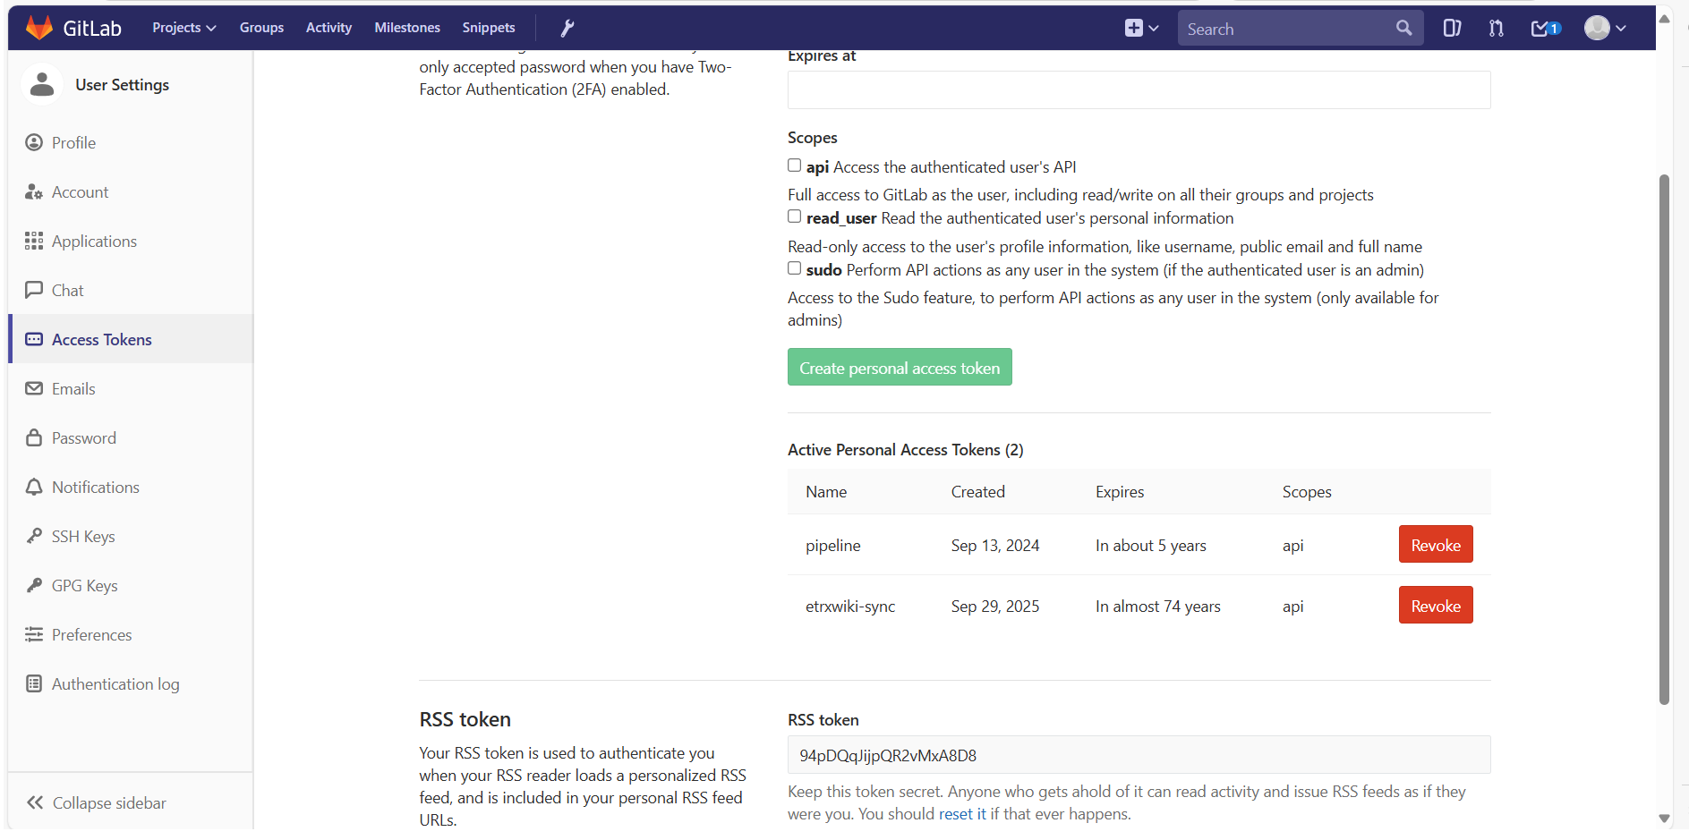1689x840 pixels.
Task: Click the page vertical scrollbar
Action: coord(1664,438)
